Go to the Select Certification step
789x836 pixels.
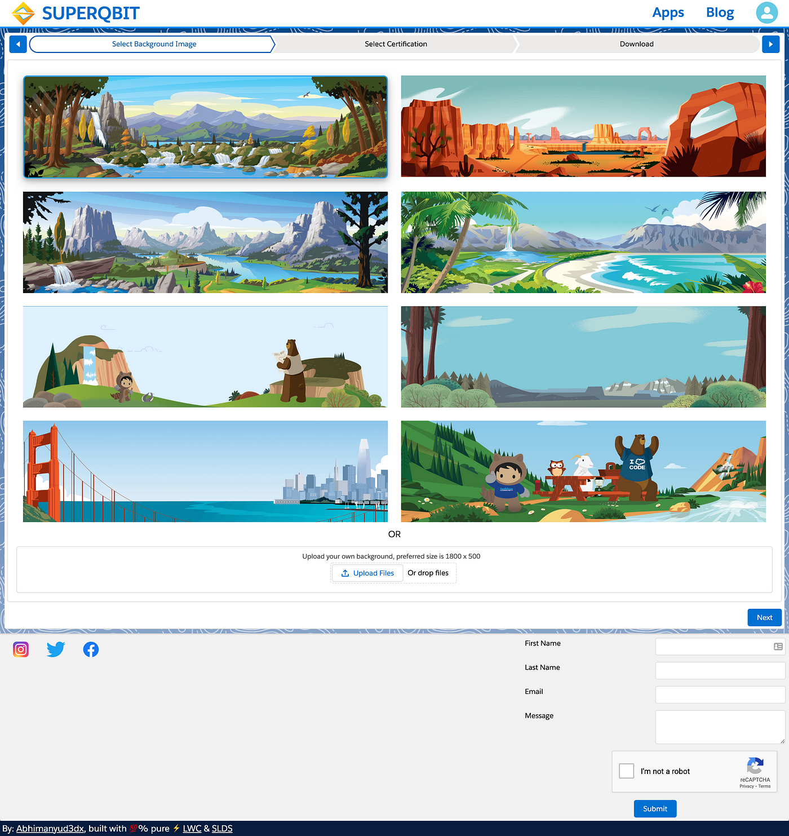coord(396,44)
